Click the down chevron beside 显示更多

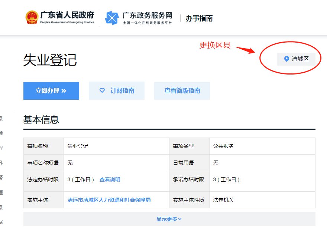pos(180,219)
